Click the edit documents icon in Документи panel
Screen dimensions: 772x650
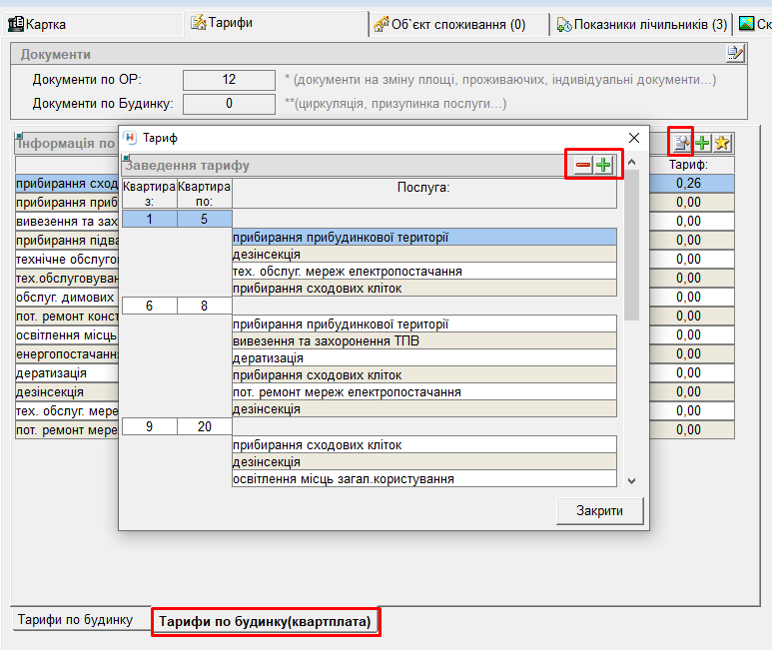click(736, 53)
